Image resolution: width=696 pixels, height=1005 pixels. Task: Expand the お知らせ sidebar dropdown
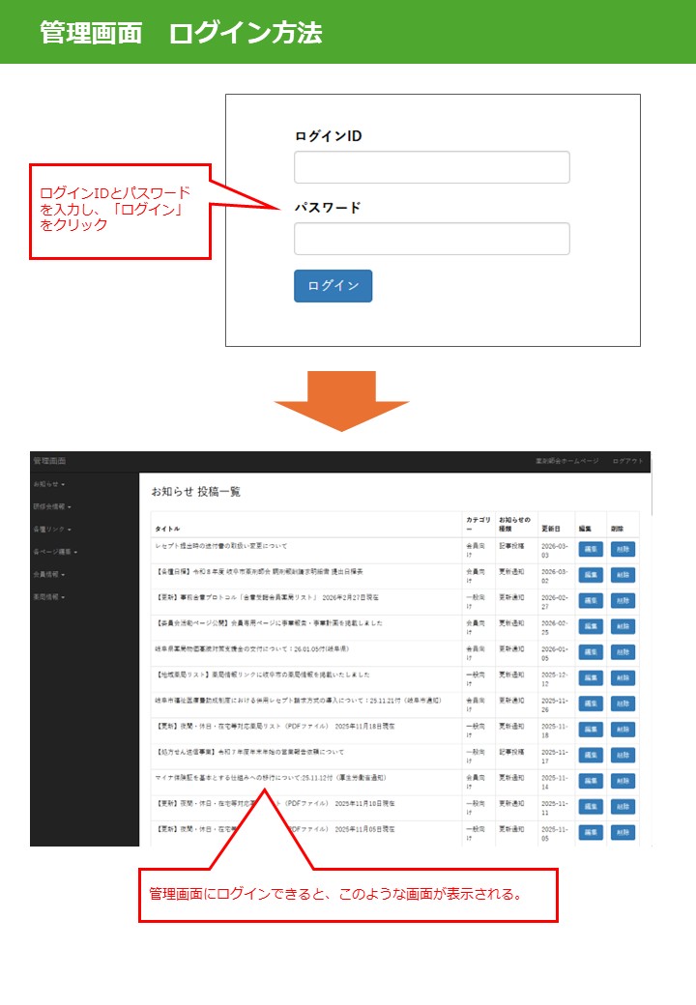[x=49, y=483]
